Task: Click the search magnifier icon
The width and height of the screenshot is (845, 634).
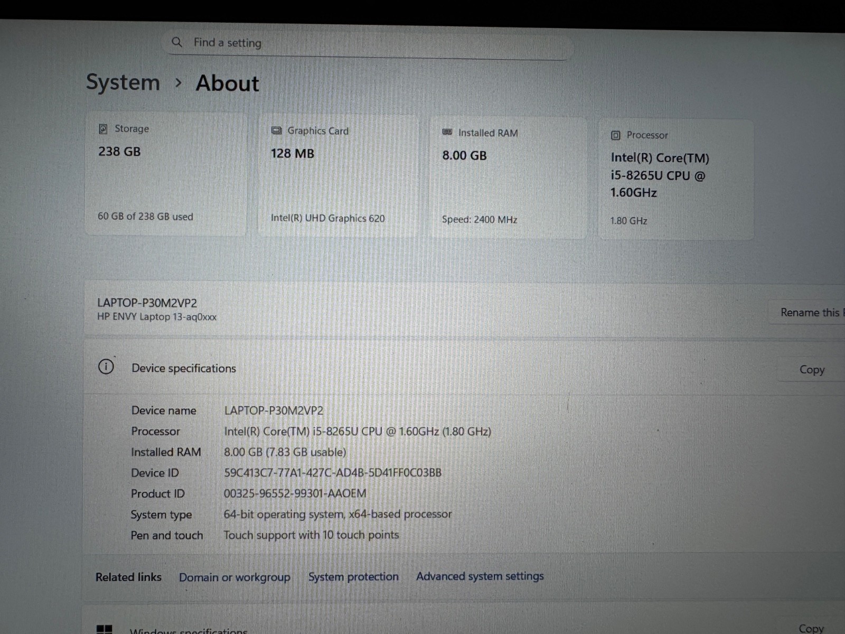Action: (177, 42)
